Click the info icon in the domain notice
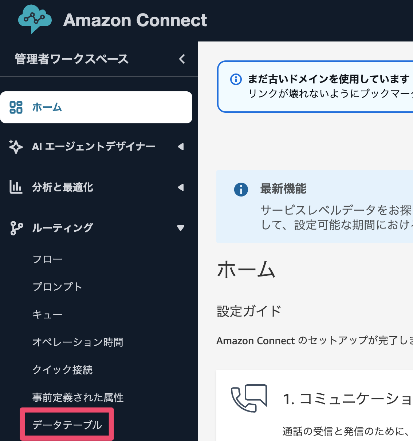The height and width of the screenshot is (441, 413). [x=236, y=79]
